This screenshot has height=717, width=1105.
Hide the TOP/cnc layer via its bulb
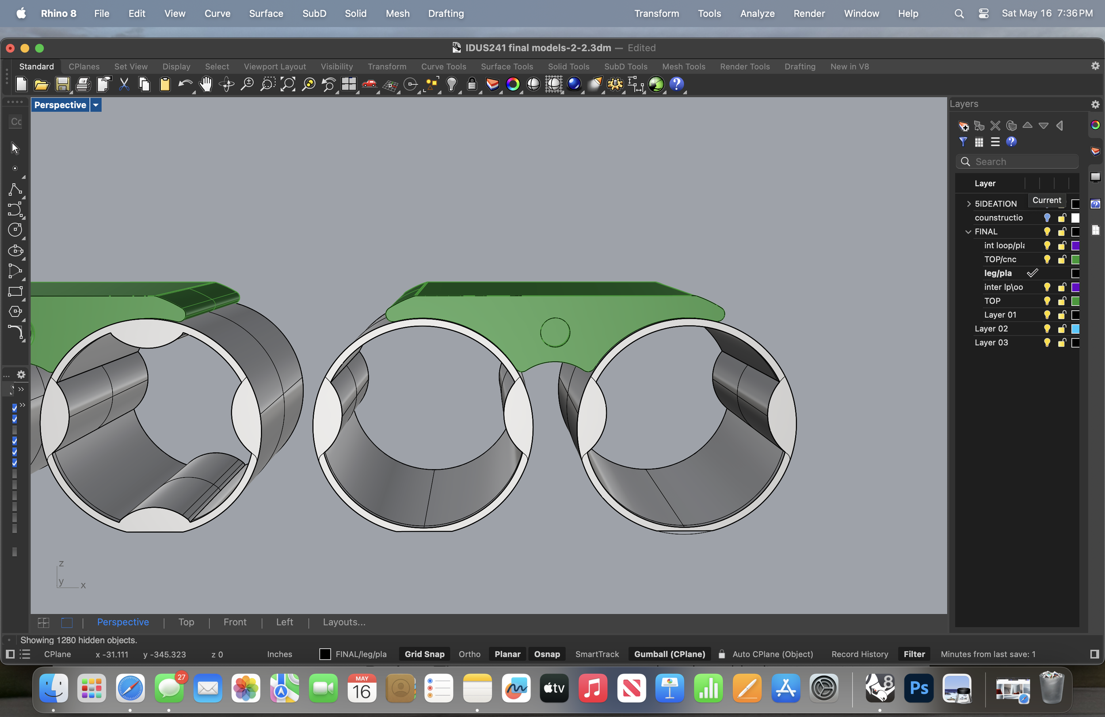tap(1047, 259)
